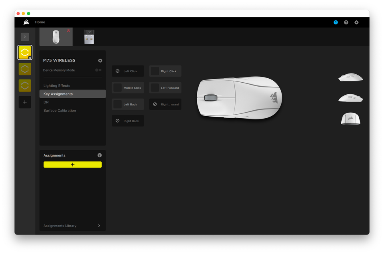Expand Assignments Library chevron arrow

[x=99, y=226]
